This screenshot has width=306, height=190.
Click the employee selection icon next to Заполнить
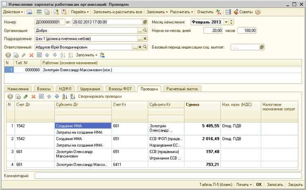102,55
